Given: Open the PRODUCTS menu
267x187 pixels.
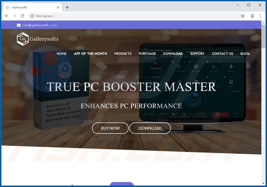Looking at the screenshot, I should point(123,54).
